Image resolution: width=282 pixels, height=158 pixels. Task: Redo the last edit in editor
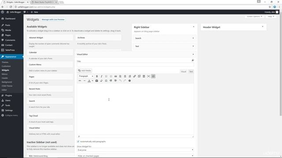click(x=125, y=81)
